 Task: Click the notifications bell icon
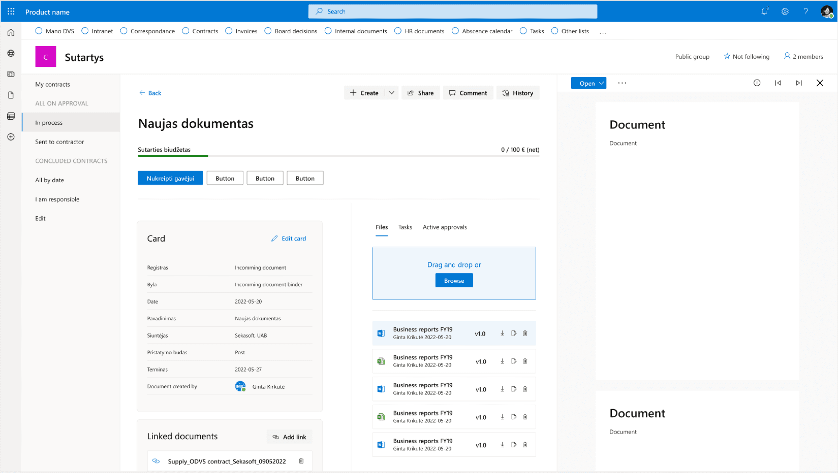click(764, 12)
